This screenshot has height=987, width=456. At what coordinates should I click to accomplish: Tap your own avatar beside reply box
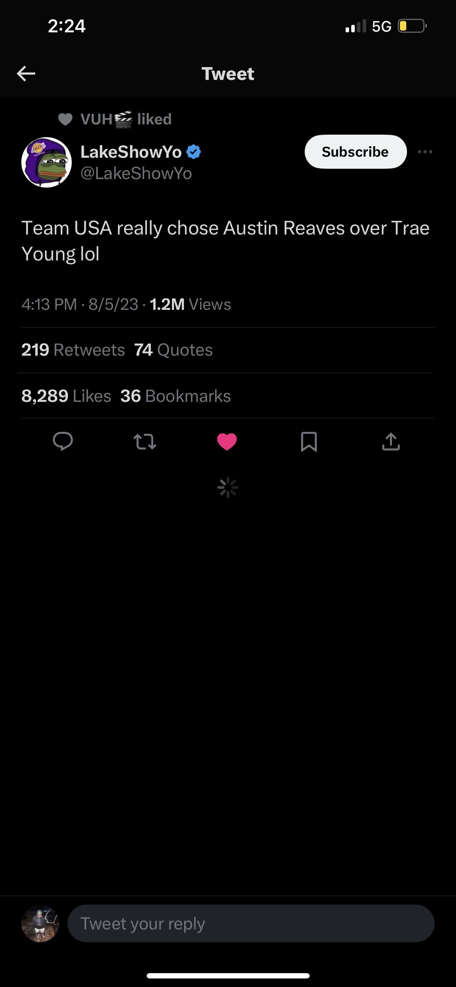click(40, 923)
